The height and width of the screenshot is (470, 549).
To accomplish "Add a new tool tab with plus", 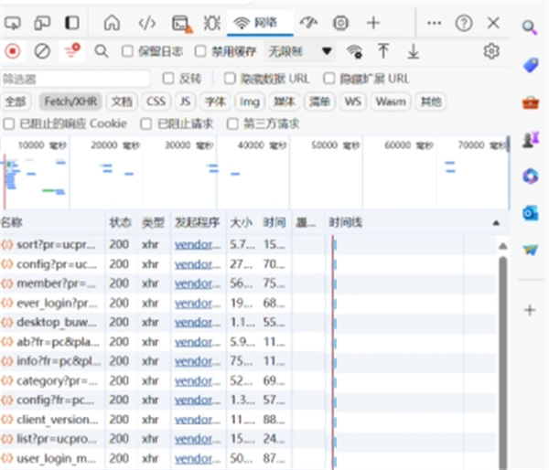I will click(373, 23).
